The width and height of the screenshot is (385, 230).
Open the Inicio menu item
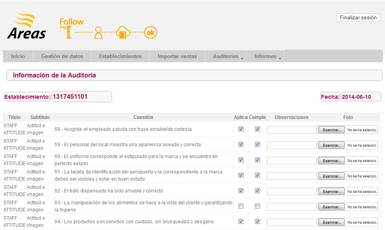(x=18, y=57)
